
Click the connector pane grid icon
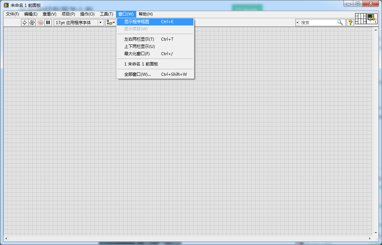(x=361, y=19)
